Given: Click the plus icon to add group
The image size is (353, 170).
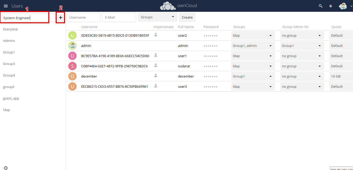Looking at the screenshot, I should (x=61, y=18).
